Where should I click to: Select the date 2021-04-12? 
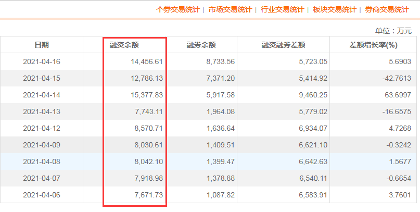tap(42, 128)
